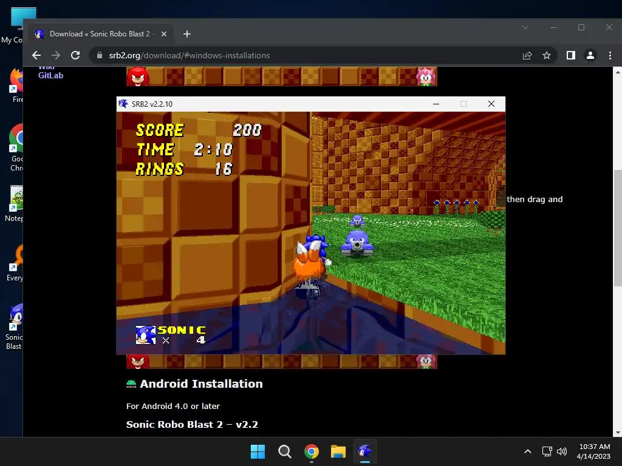The height and width of the screenshot is (466, 622).
Task: Open the Chrome profile icon
Action: (x=590, y=55)
